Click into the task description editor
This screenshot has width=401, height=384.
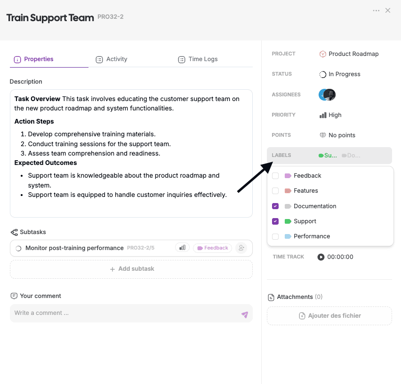131,153
